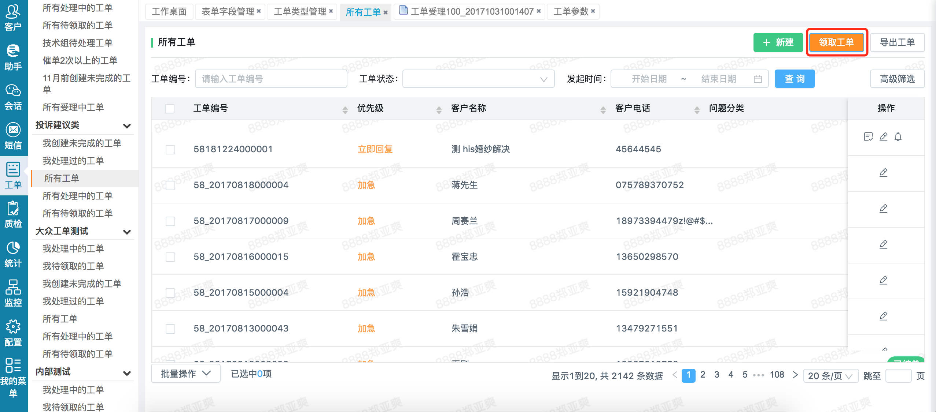Open the 批量操作 dropdown
The image size is (936, 412).
click(186, 374)
